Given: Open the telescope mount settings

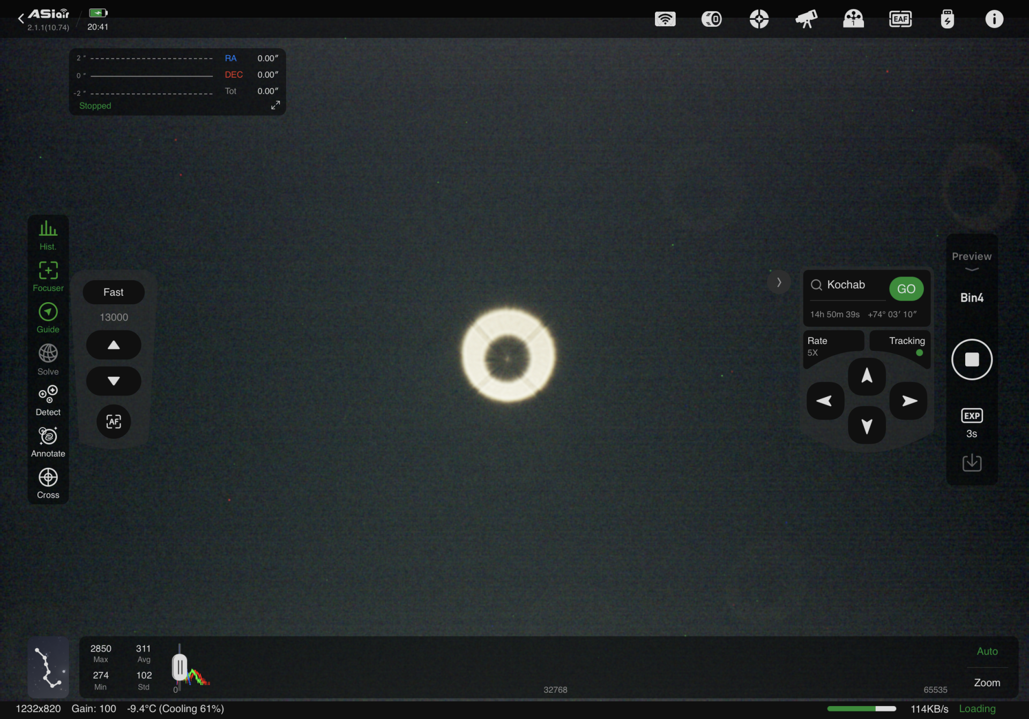Looking at the screenshot, I should 806,19.
